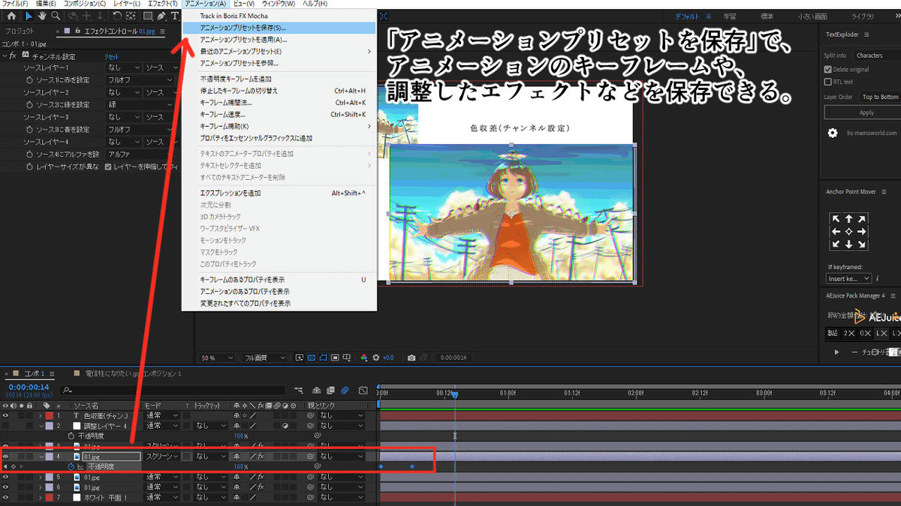Click the 0:00:00:14 current timecode
This screenshot has width=901, height=506.
tap(28, 388)
